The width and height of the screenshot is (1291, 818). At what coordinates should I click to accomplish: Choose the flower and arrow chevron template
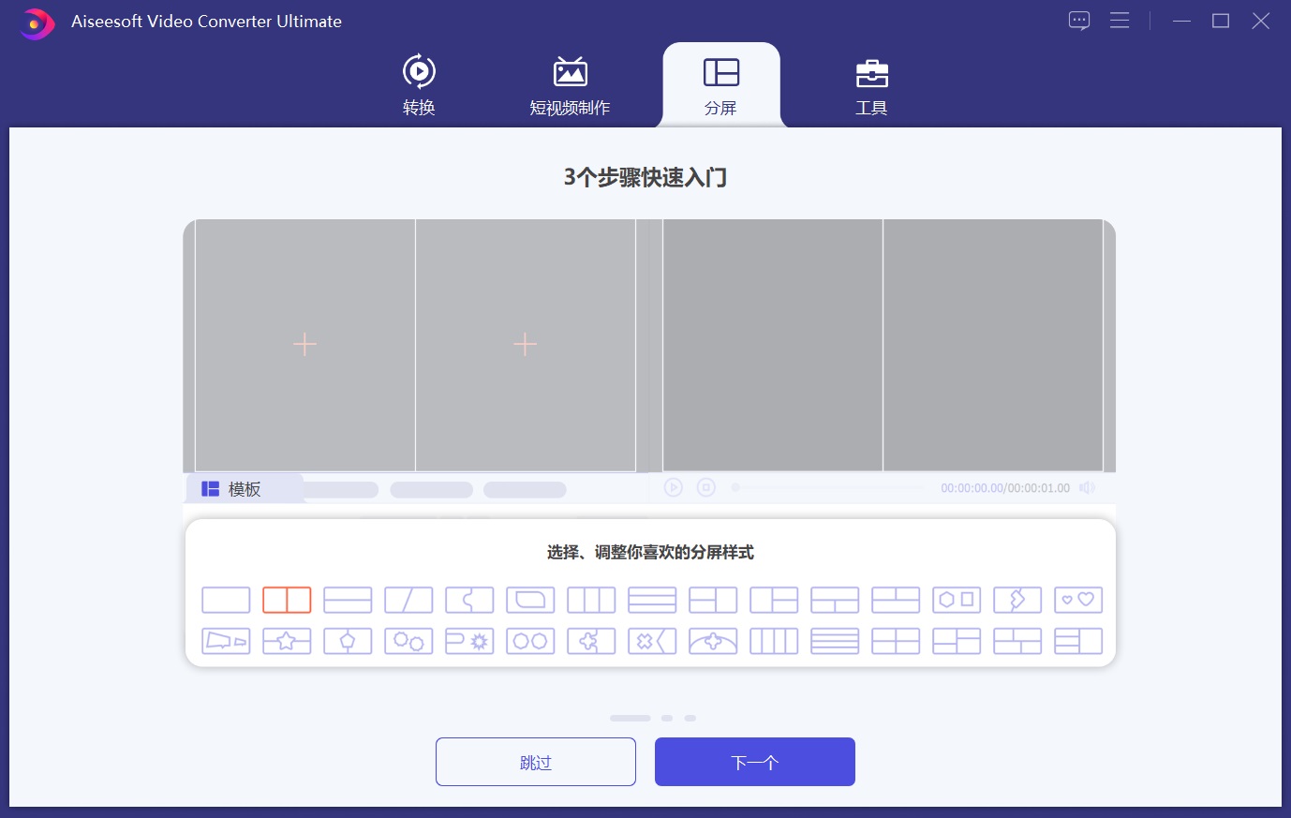(x=652, y=641)
